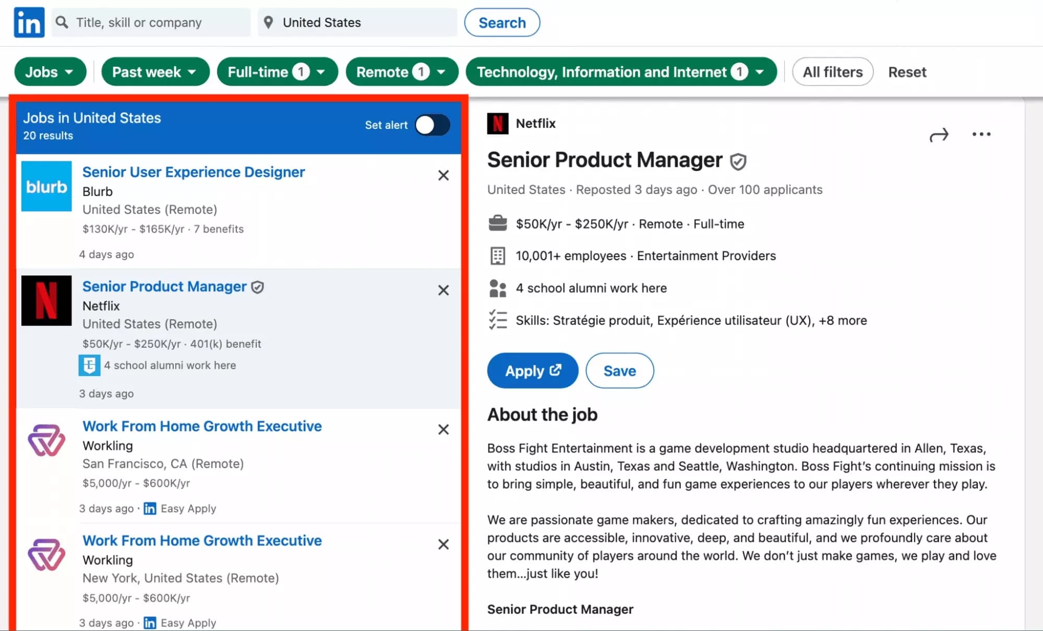The height and width of the screenshot is (631, 1043).
Task: Click the Easy Apply LinkedIn icon on Workling listing
Action: 150,508
